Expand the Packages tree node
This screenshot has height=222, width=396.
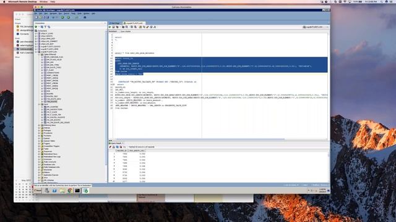click(39, 130)
